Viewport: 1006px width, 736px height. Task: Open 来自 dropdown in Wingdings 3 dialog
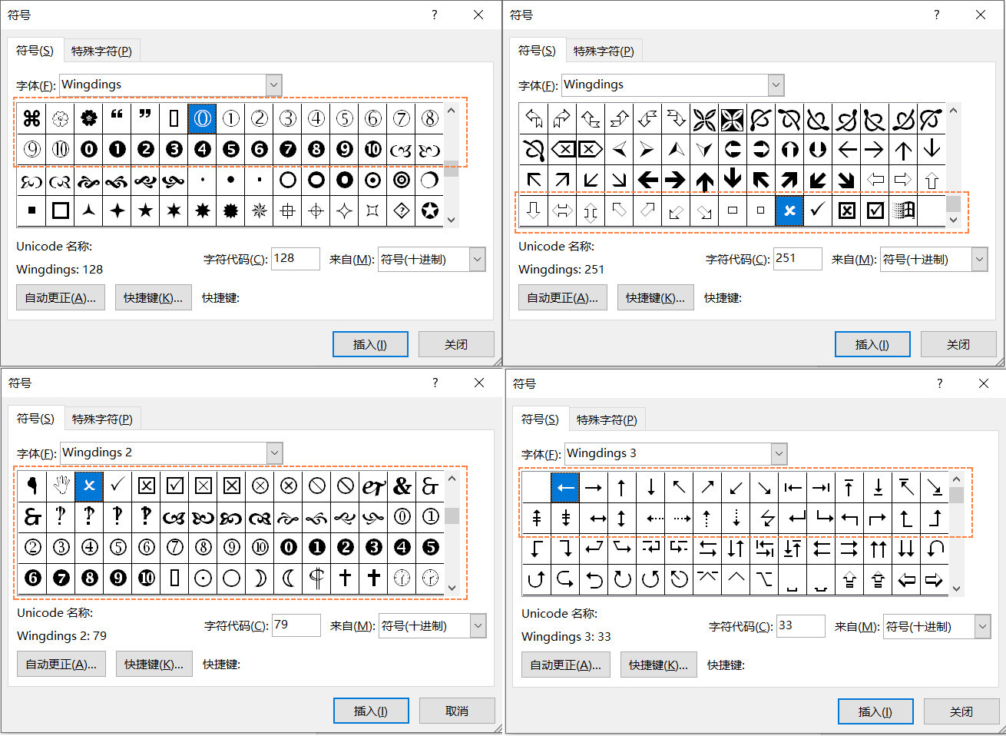[x=983, y=627]
